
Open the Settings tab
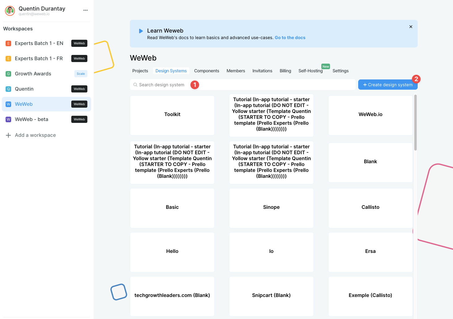pyautogui.click(x=341, y=71)
